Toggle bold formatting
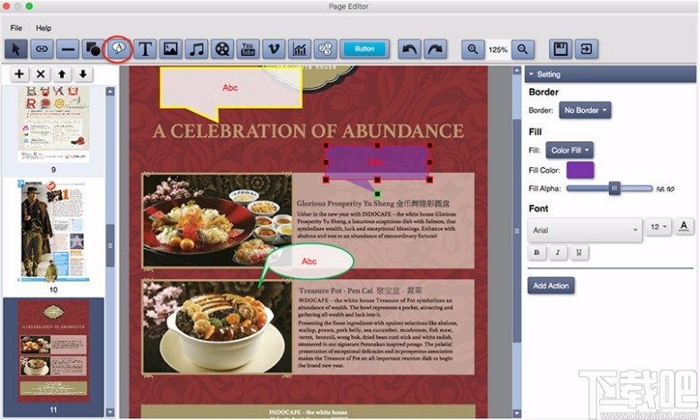 [537, 253]
